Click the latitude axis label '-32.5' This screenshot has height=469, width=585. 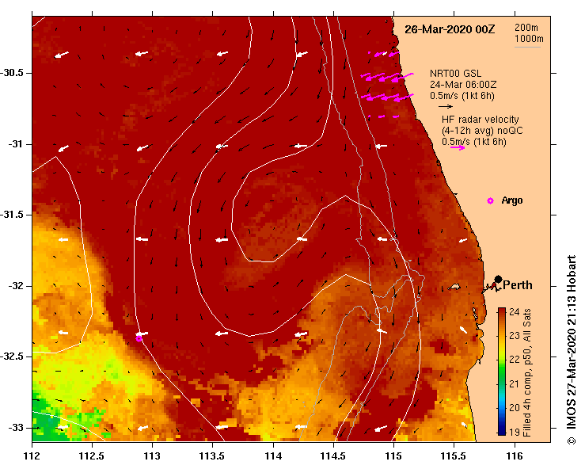pos(13,357)
